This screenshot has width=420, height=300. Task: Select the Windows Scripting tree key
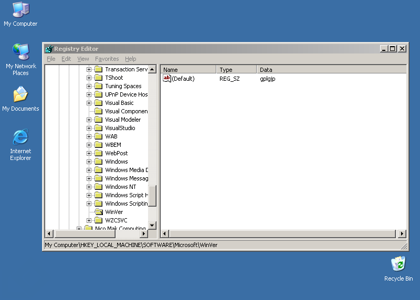tap(126, 203)
